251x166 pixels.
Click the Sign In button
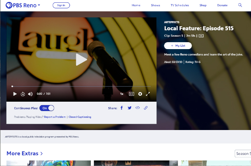tap(61, 5)
